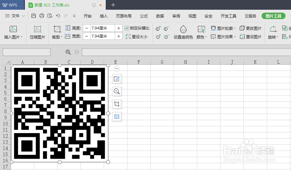291x170 pixels.
Task: Open Print Preview icon
Action: [x=50, y=16]
